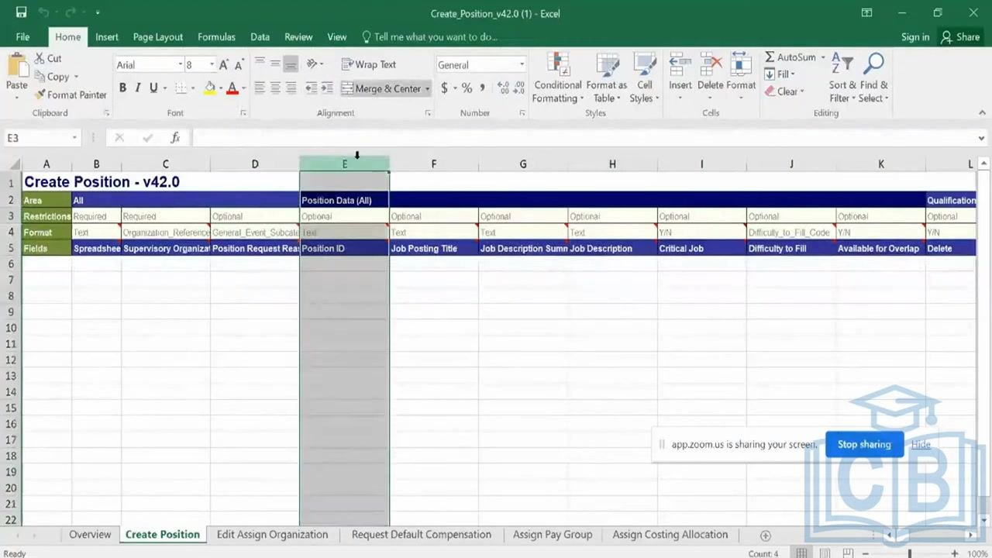Increase indent of cell contents
Screen dimensions: 992x558
327,88
